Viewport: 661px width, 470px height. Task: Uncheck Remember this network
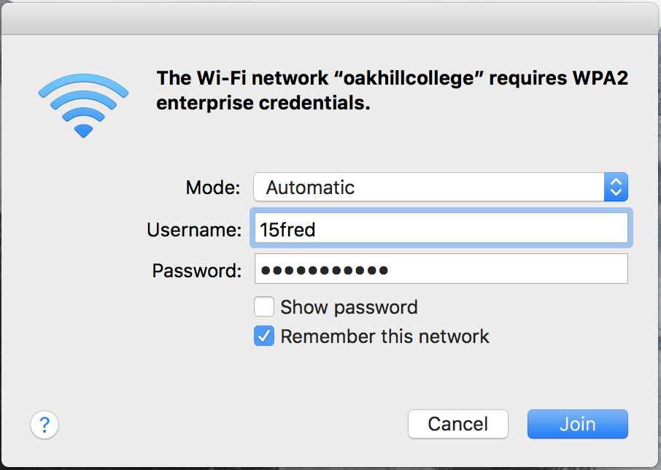click(264, 336)
